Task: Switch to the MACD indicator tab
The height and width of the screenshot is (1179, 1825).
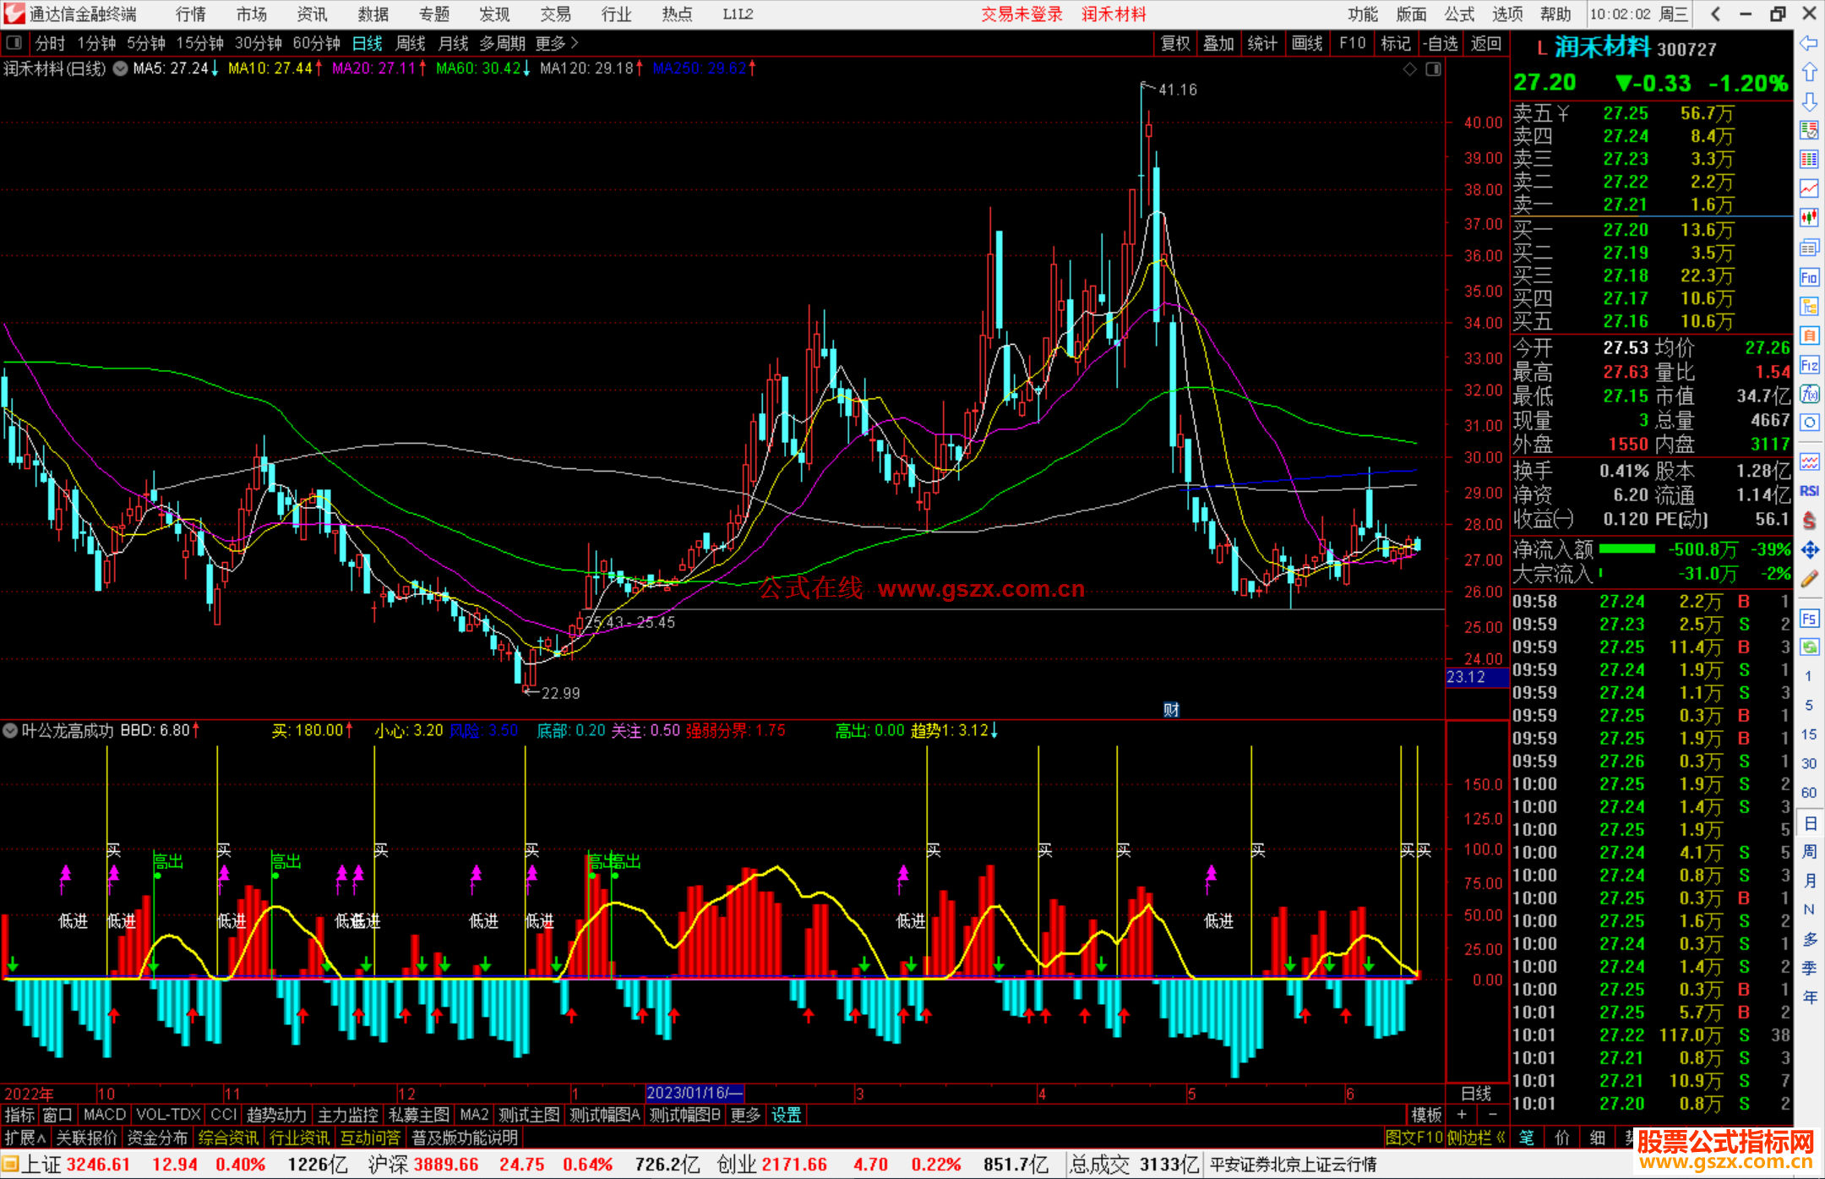Action: click(x=105, y=1115)
